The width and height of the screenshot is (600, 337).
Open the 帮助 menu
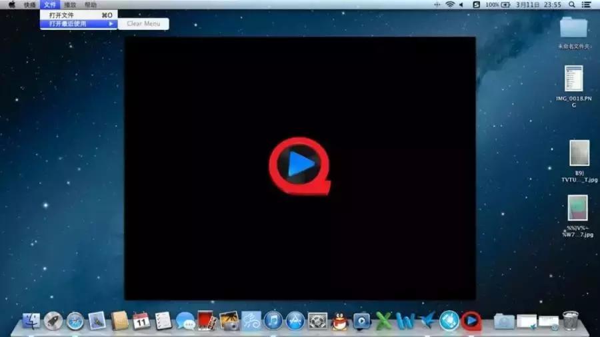coord(91,5)
